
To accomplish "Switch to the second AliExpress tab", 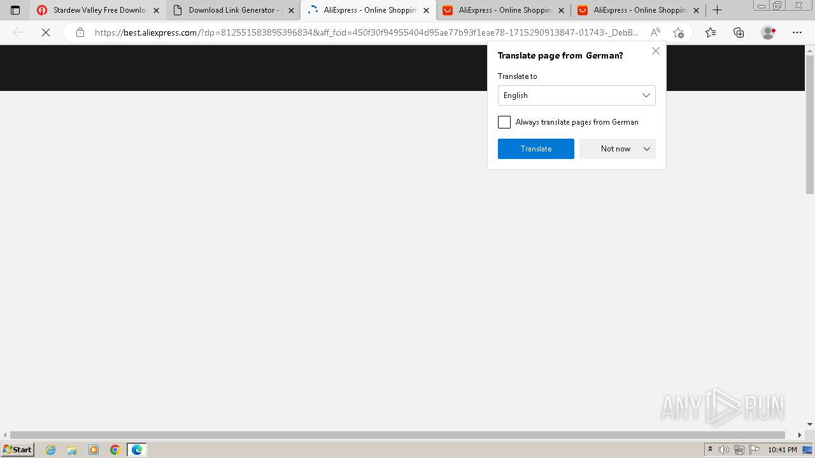I will click(503, 10).
